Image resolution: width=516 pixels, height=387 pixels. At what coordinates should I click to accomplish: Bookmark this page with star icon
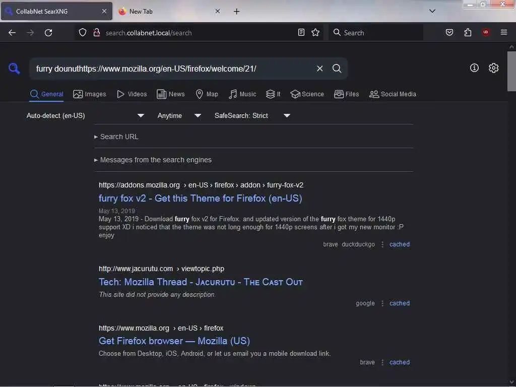[315, 32]
